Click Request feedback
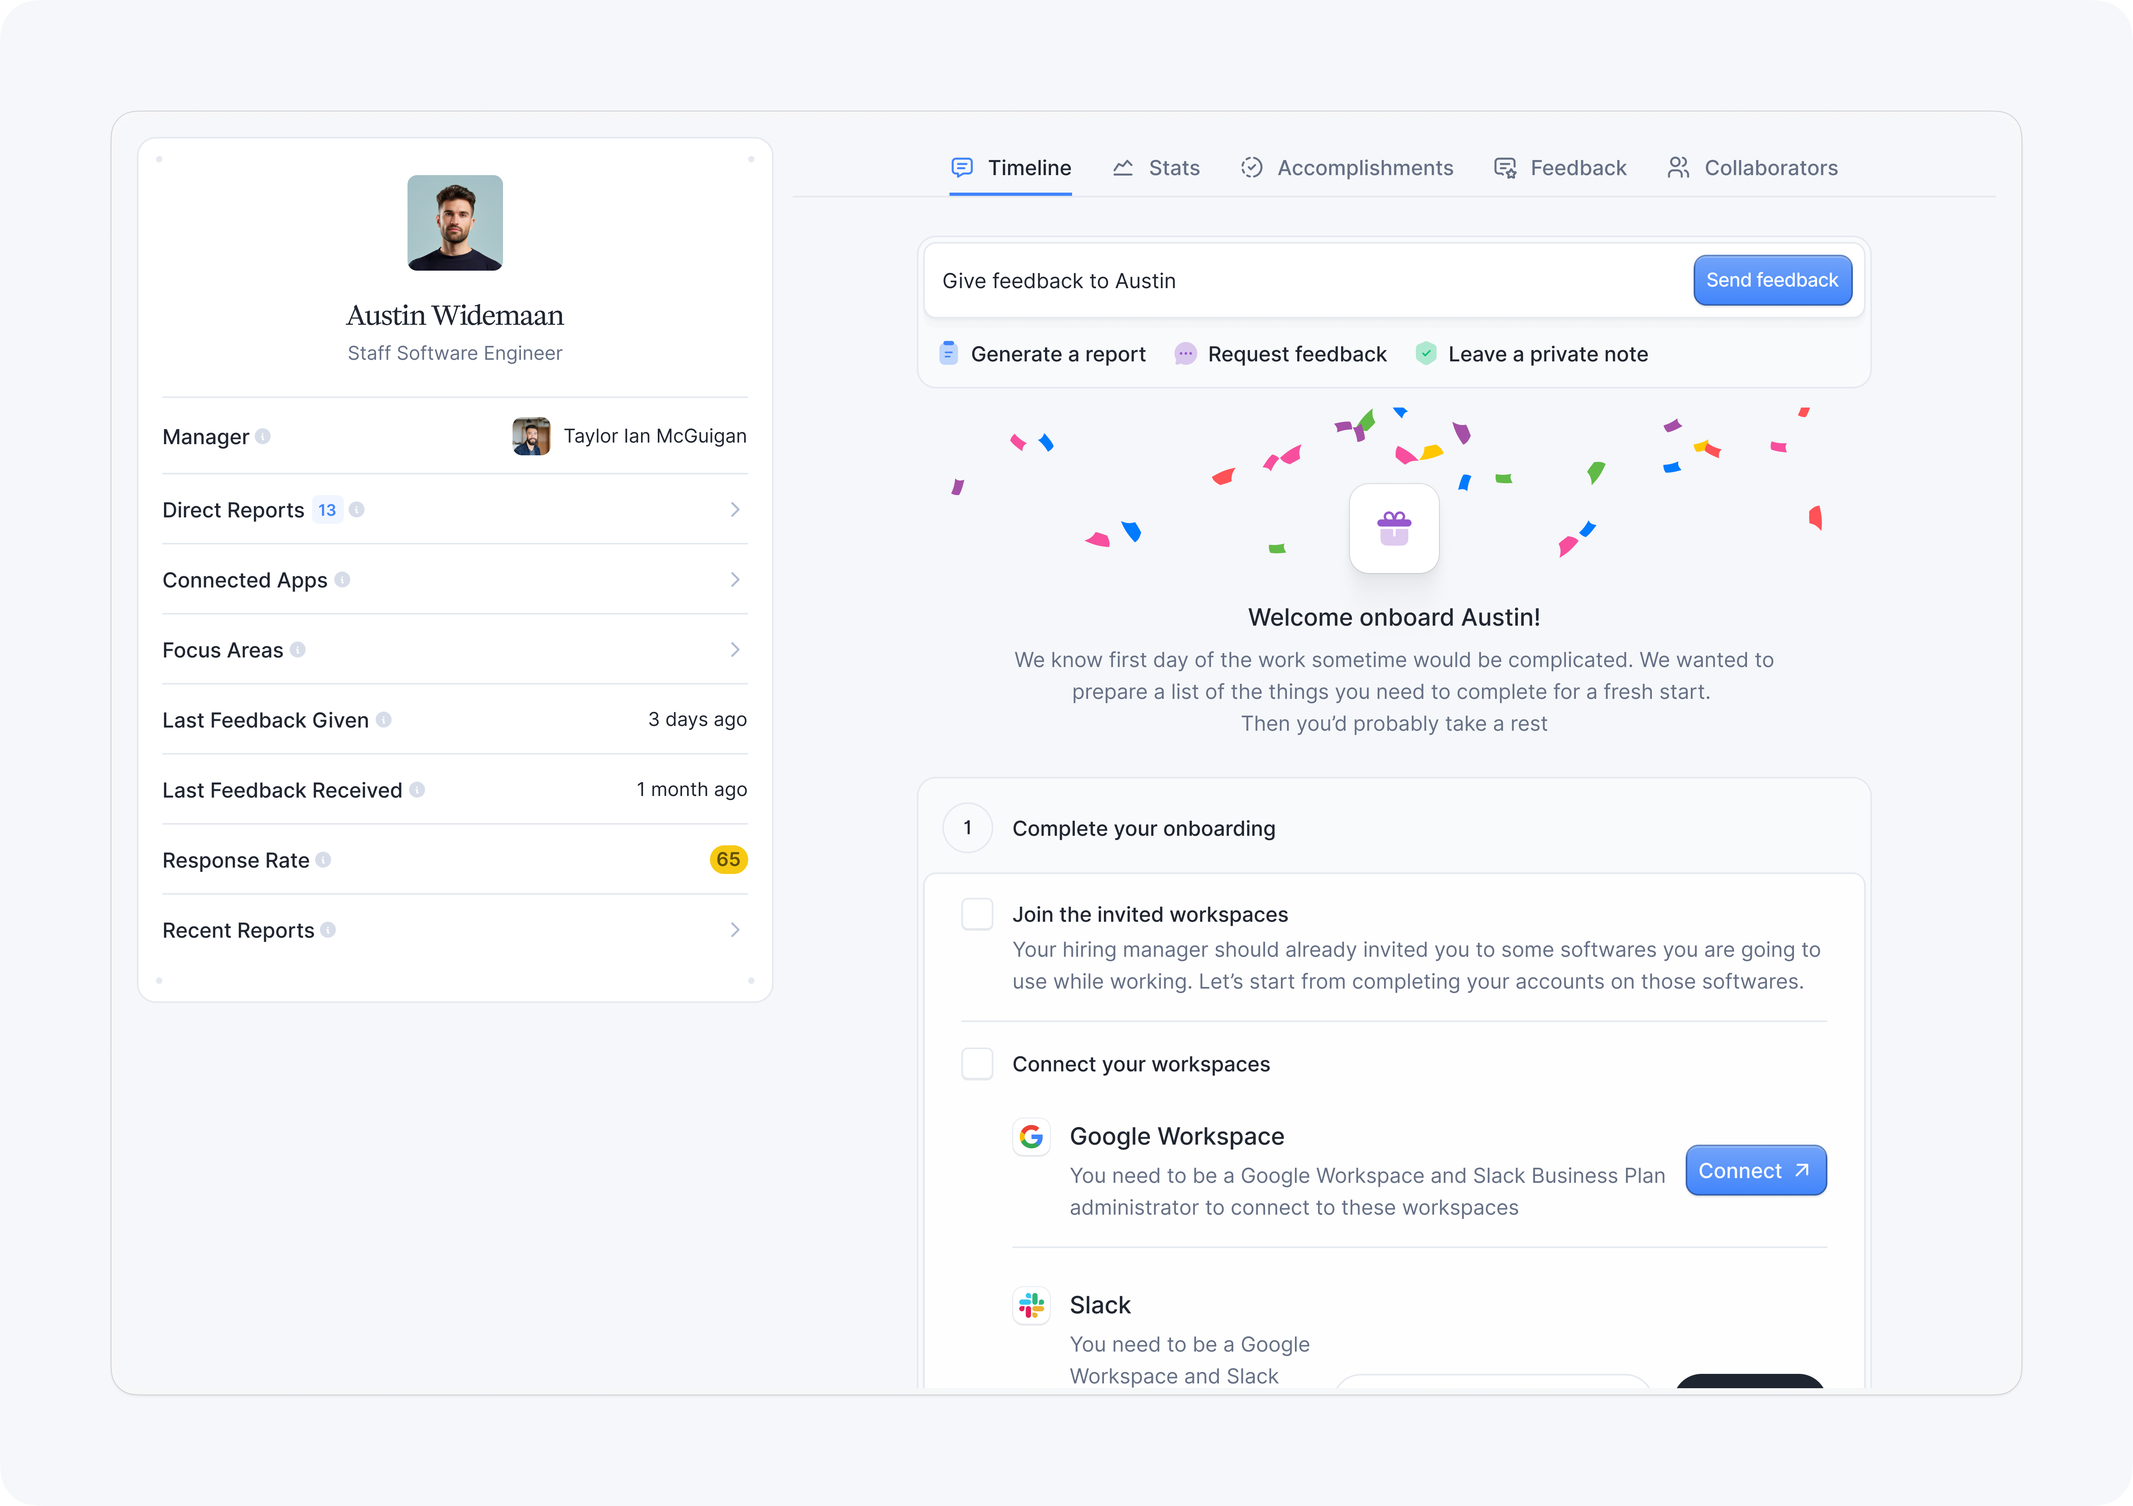This screenshot has width=2133, height=1506. tap(1280, 354)
